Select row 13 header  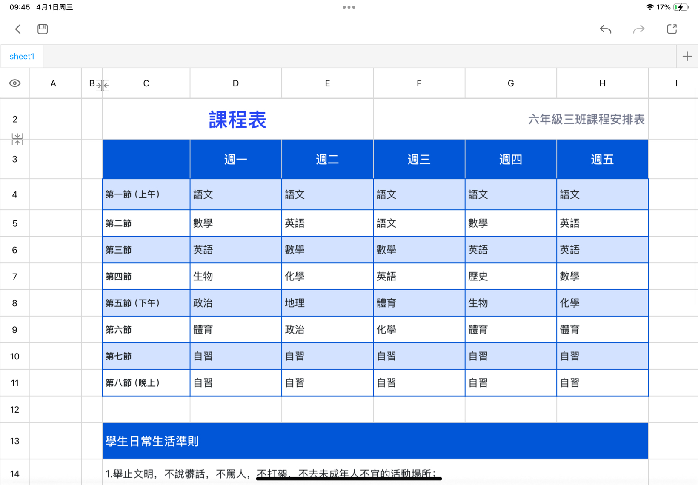pyautogui.click(x=15, y=441)
